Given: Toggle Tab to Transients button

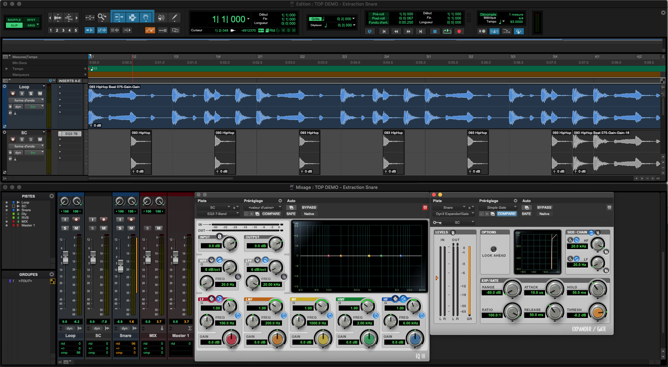Looking at the screenshot, I should (89, 30).
